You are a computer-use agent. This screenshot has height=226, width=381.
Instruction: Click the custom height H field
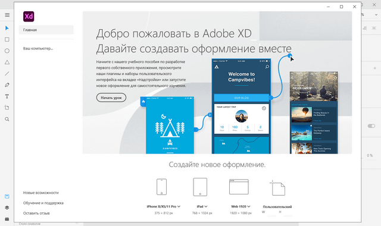288,213
